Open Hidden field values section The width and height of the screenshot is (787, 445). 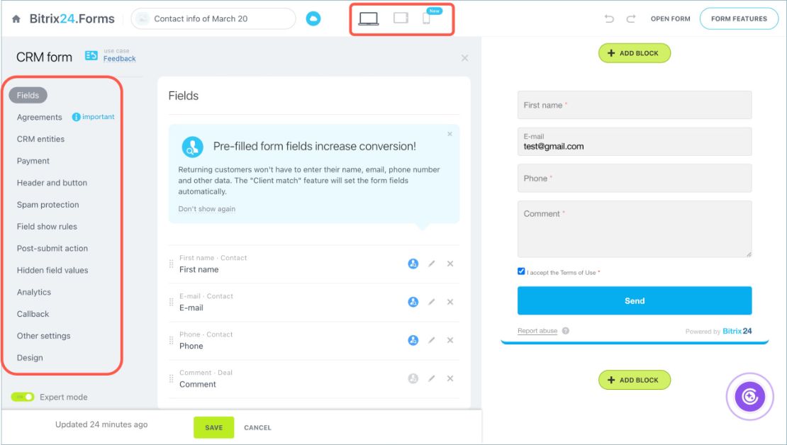click(x=52, y=270)
